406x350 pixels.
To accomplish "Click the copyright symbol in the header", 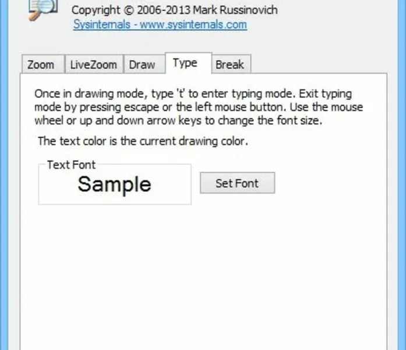I will pyautogui.click(x=123, y=10).
